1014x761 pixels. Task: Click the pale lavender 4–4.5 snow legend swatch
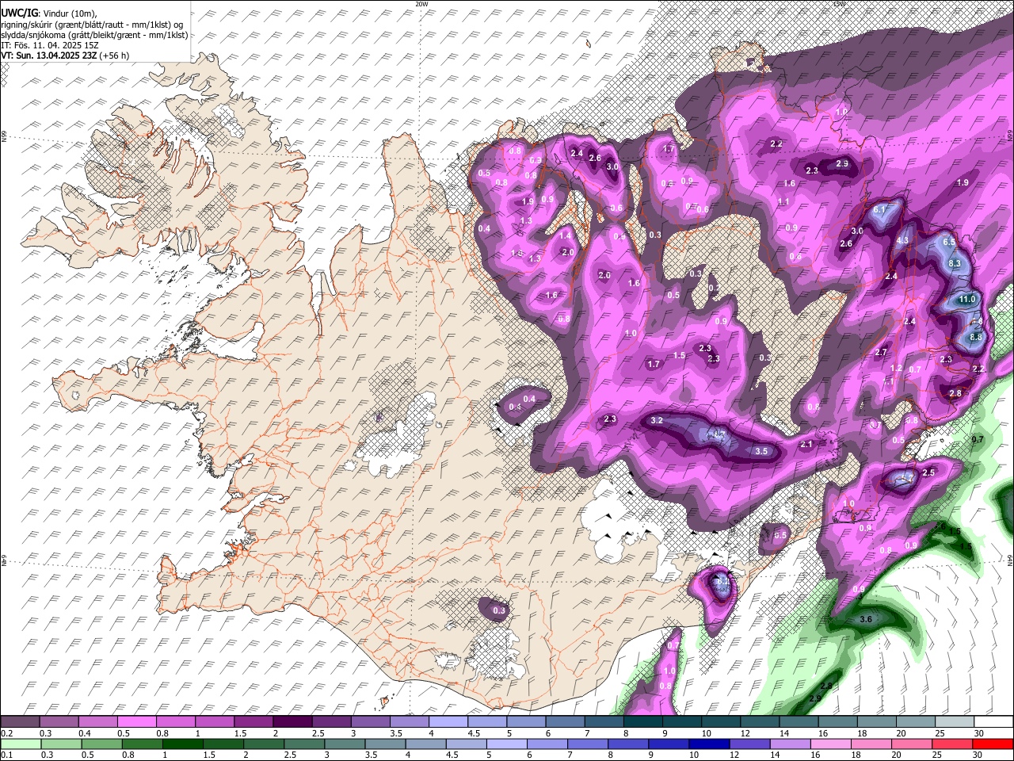[448, 721]
